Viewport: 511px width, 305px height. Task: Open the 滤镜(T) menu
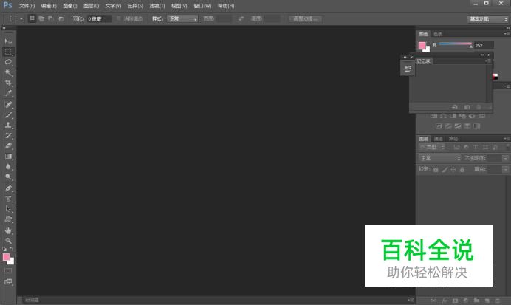157,6
